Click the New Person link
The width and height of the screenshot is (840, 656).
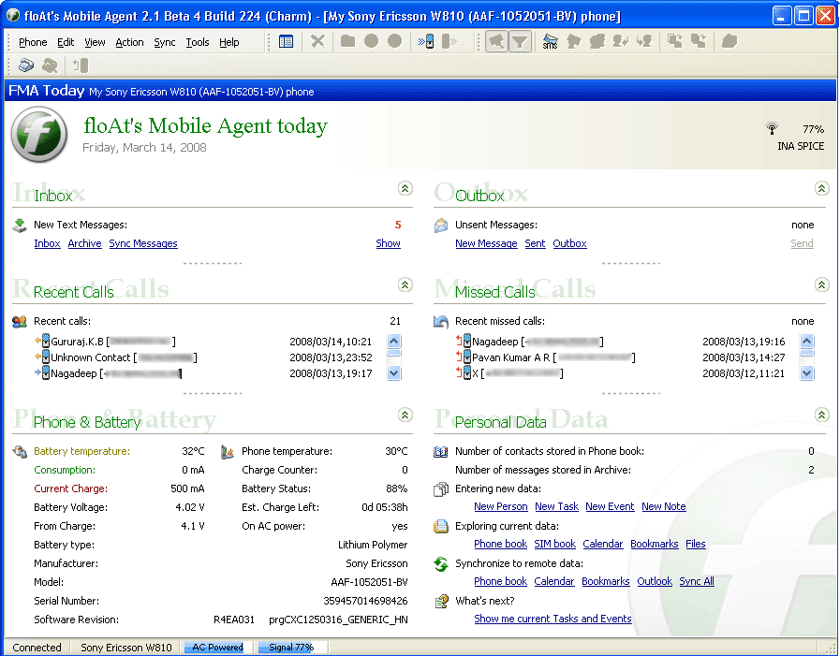point(500,506)
